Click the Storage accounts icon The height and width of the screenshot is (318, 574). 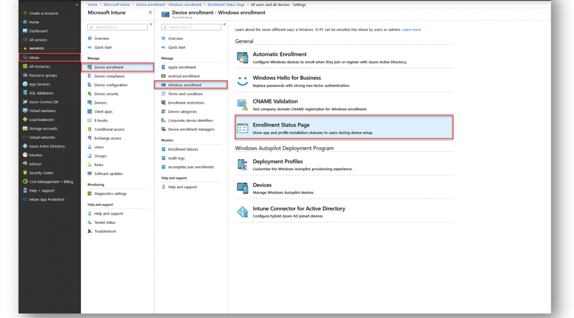pyautogui.click(x=25, y=128)
